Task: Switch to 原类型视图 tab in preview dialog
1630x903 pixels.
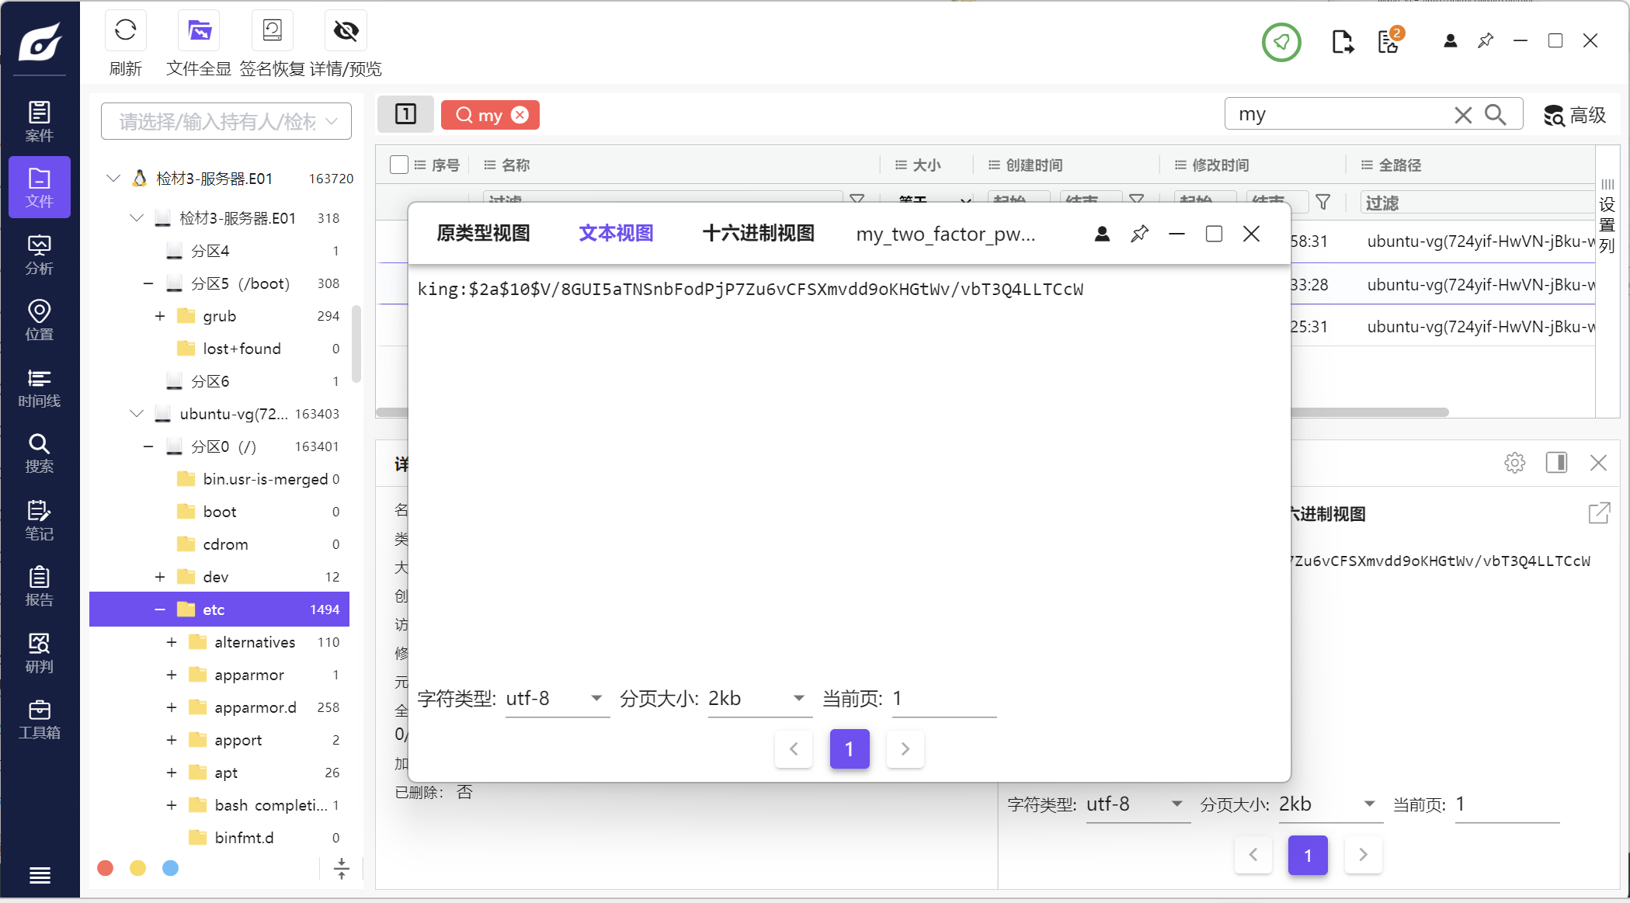Action: pos(483,234)
